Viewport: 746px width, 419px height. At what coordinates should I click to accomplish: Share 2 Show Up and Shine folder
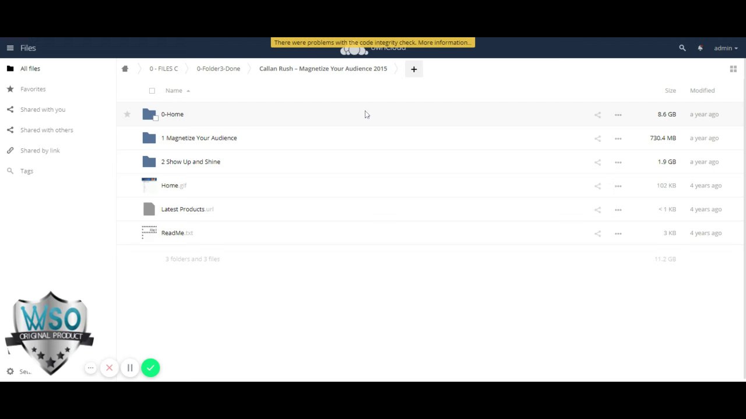[597, 162]
